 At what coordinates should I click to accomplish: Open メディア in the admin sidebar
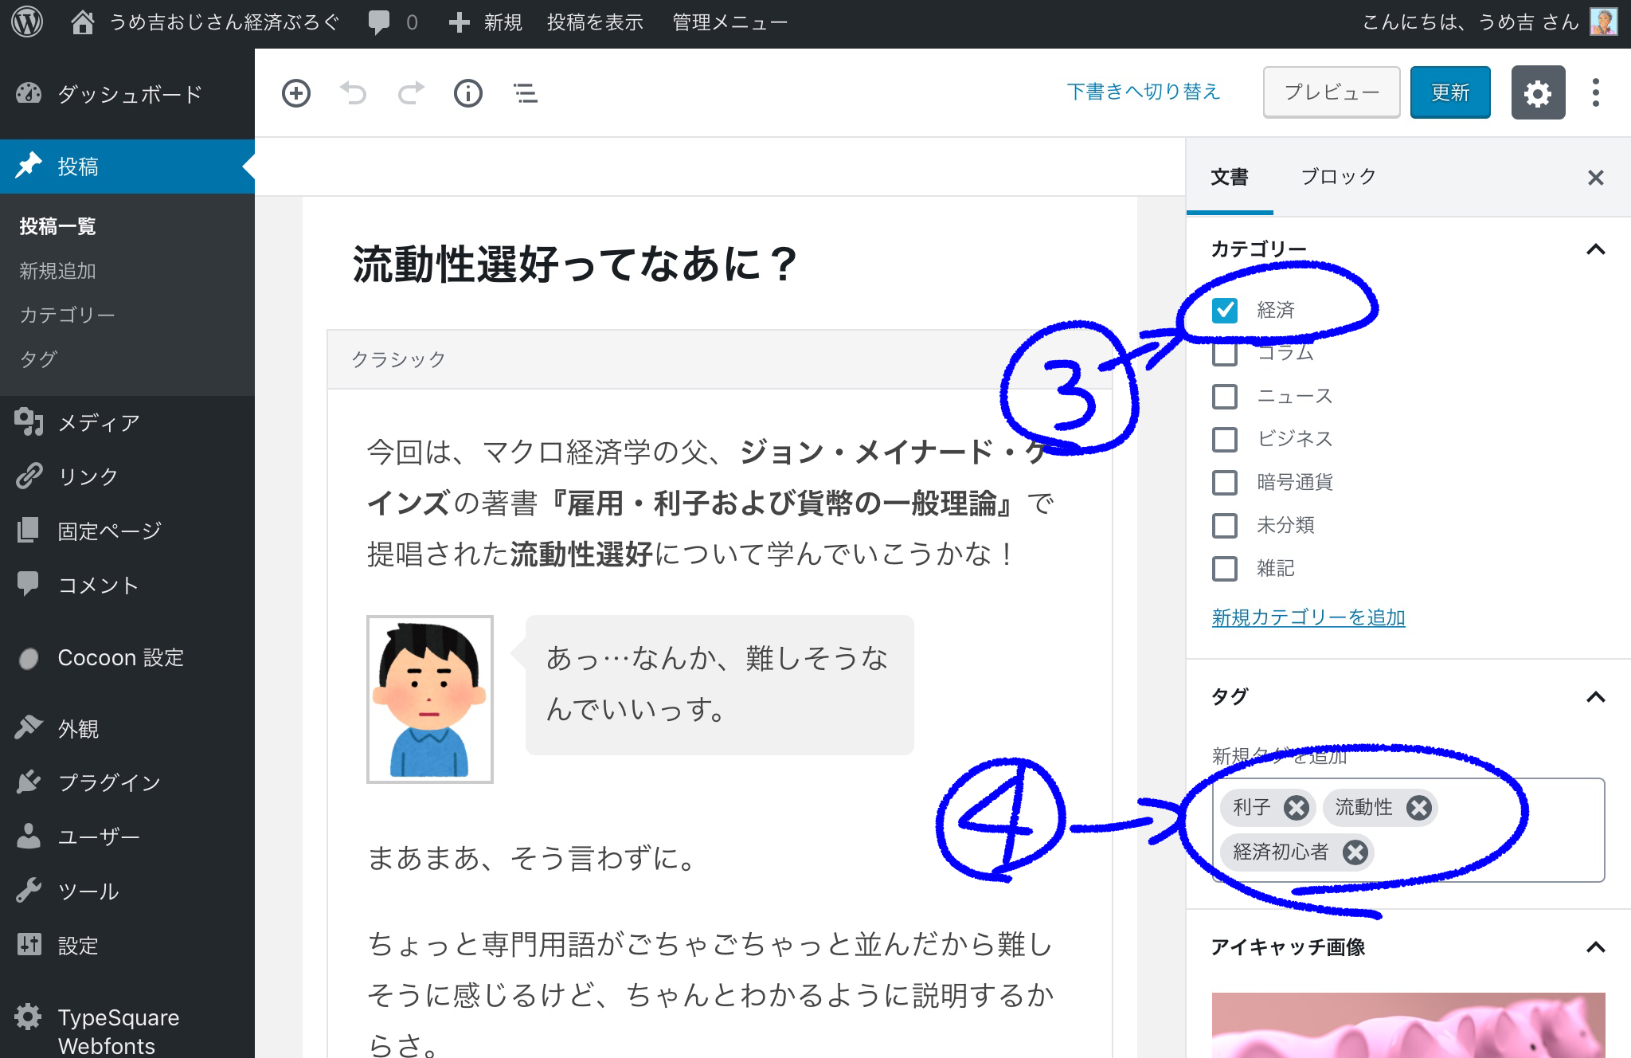pos(99,423)
